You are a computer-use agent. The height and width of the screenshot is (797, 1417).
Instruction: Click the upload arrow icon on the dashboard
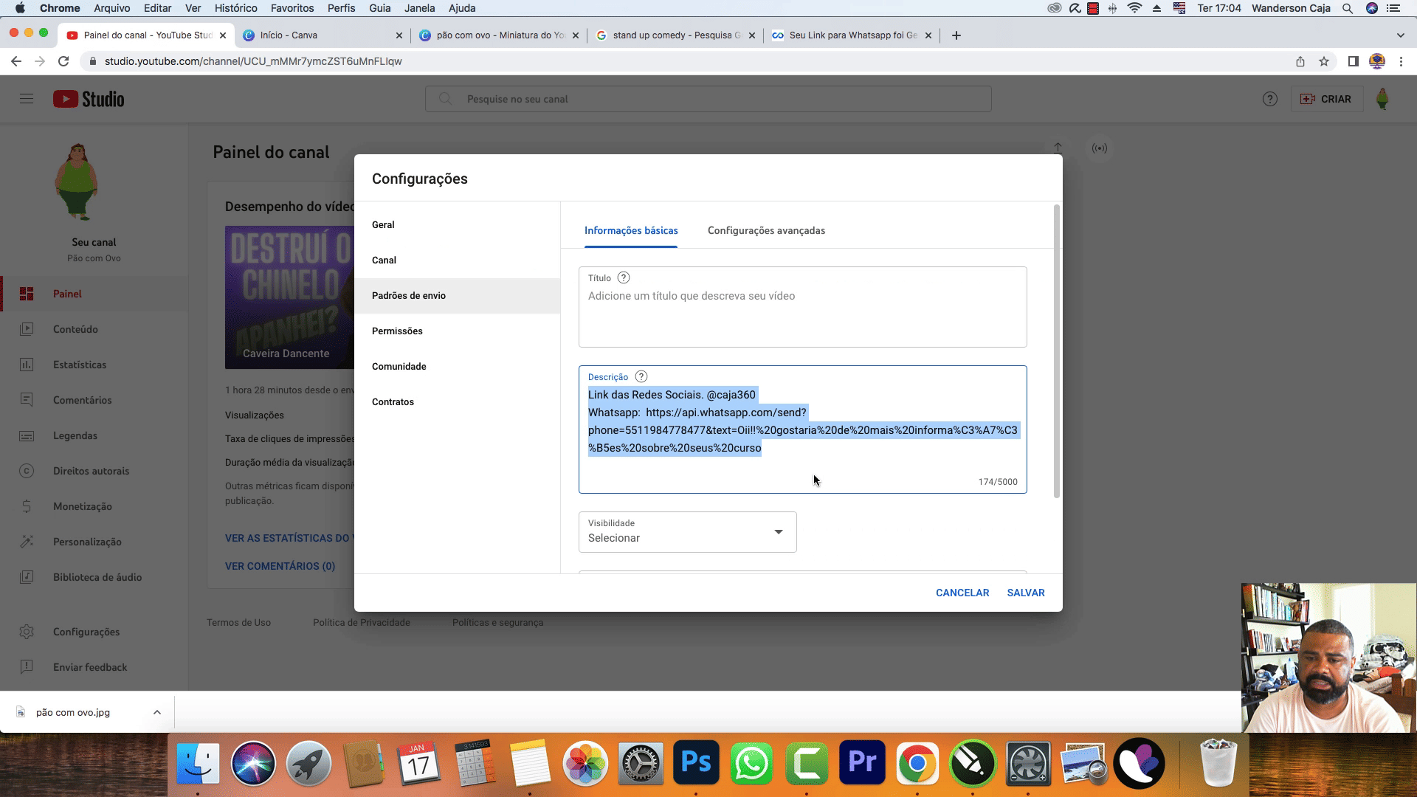pyautogui.click(x=1058, y=148)
